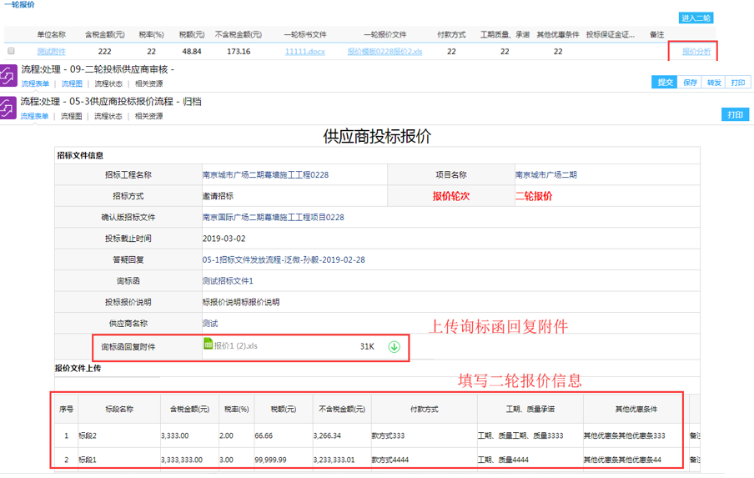The height and width of the screenshot is (478, 754).
Task: Open the 测试附件 company name link
Action: tap(51, 52)
